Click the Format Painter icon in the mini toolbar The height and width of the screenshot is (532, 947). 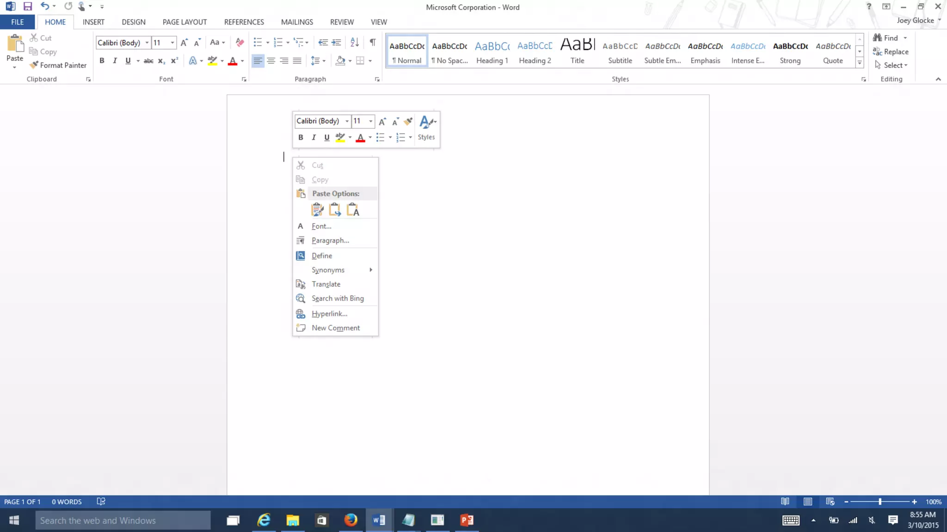(x=408, y=121)
